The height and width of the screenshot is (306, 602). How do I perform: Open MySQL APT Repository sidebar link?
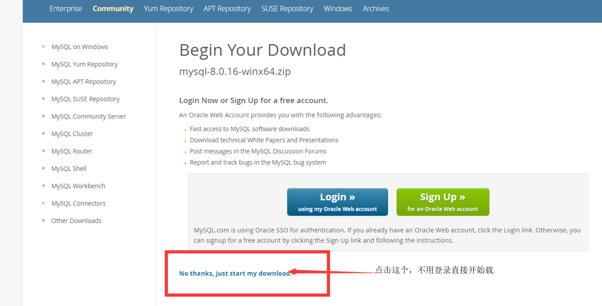click(x=84, y=81)
